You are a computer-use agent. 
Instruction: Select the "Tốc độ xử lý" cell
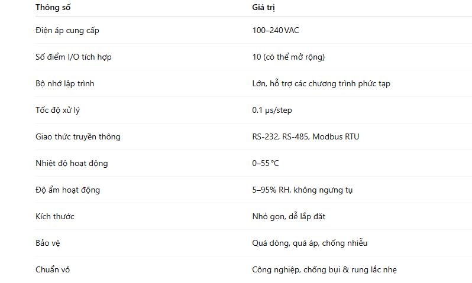(57, 110)
